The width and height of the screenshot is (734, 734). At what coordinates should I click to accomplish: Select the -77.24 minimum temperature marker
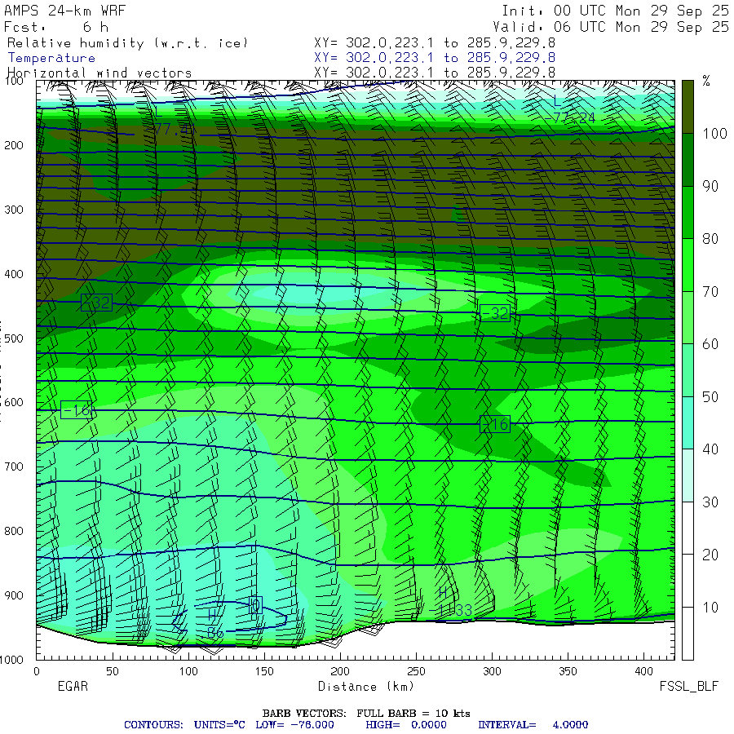(574, 117)
